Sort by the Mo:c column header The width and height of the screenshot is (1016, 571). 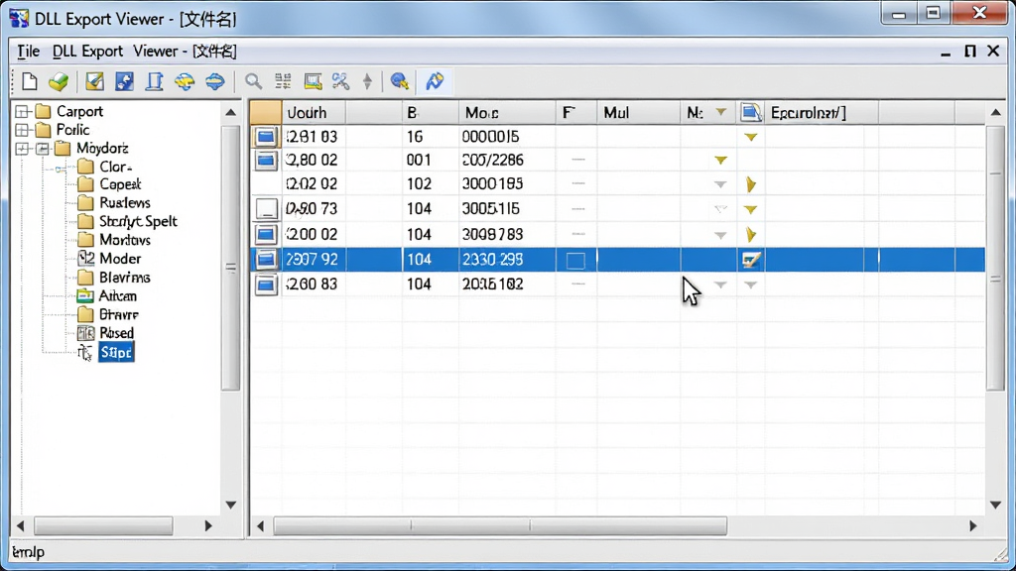507,113
